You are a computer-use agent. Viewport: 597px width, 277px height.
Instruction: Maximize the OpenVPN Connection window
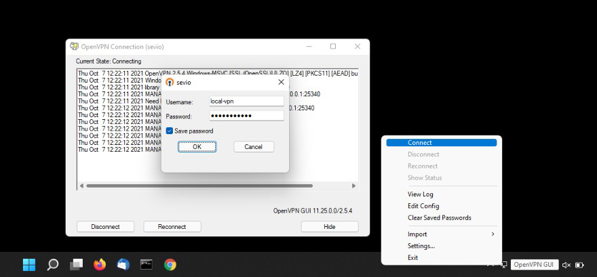point(333,46)
